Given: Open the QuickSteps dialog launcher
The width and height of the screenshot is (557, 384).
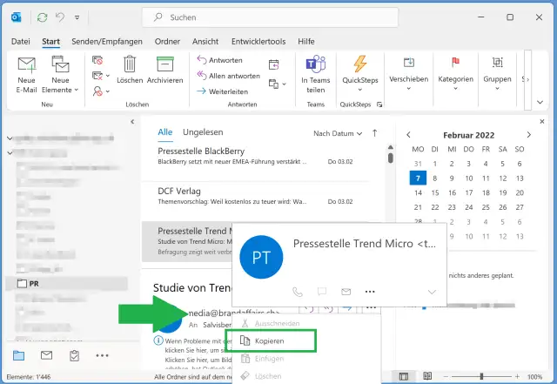Looking at the screenshot, I should (x=379, y=104).
